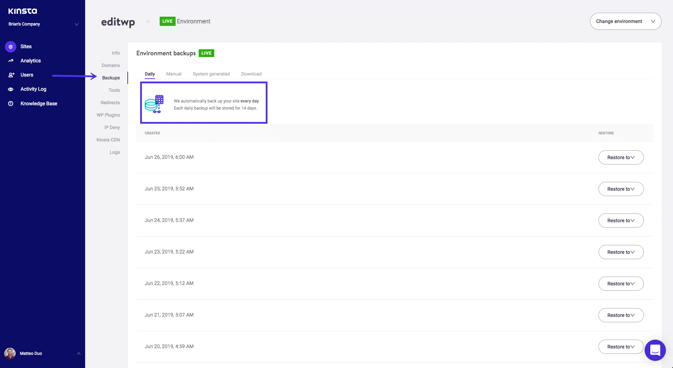Open Activity Log using its eye icon
Viewport: 673px width, 368px height.
coord(10,89)
